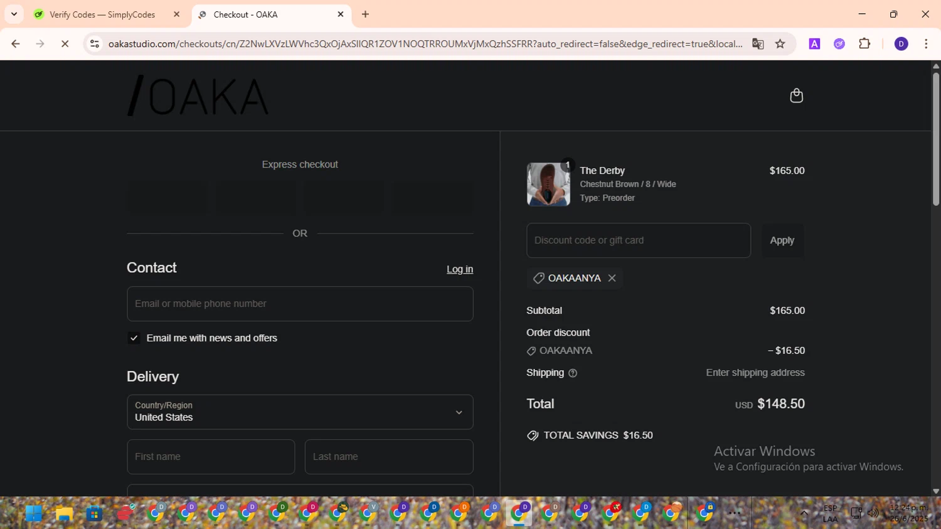Open File Explorer from taskbar

(64, 514)
